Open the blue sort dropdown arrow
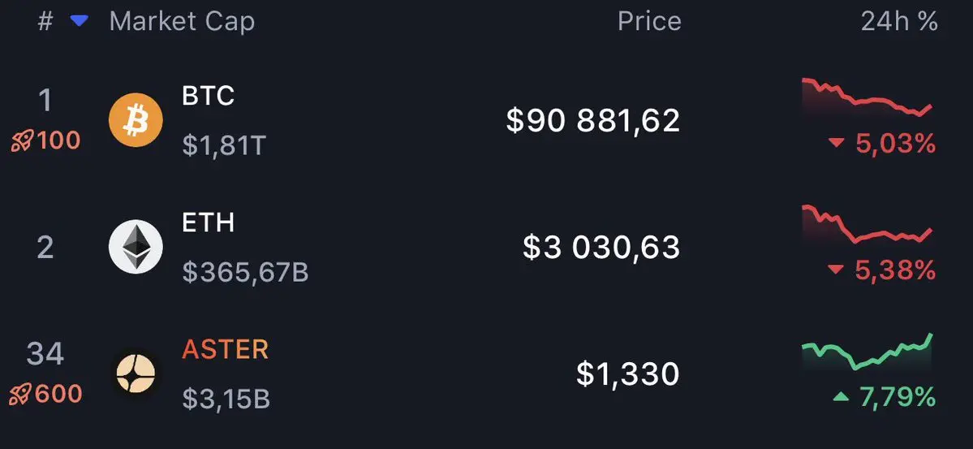 tap(79, 21)
